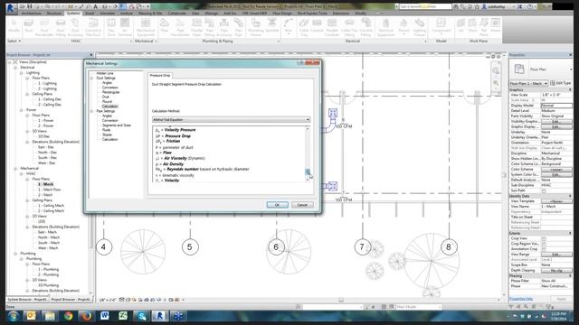Select the Parallel Pipes tool

coord(197,27)
